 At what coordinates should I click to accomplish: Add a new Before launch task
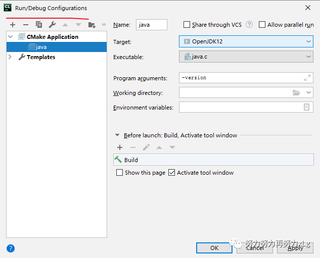point(120,147)
